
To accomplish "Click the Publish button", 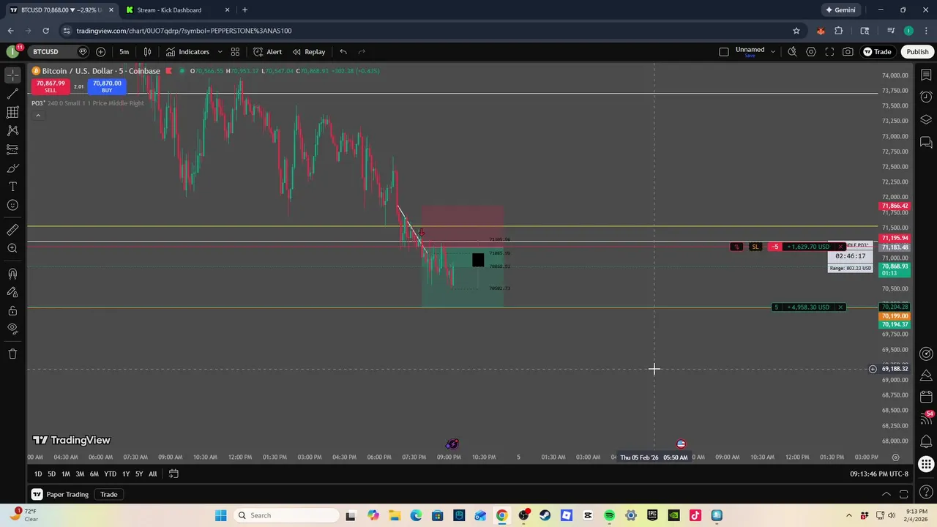I will [917, 52].
